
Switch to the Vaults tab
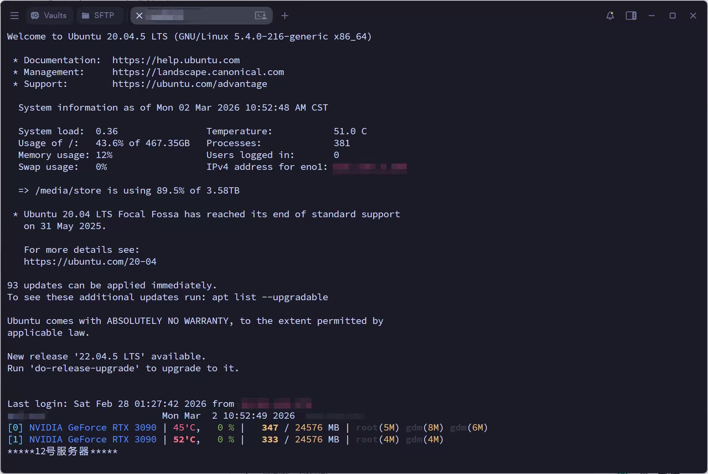coord(49,16)
